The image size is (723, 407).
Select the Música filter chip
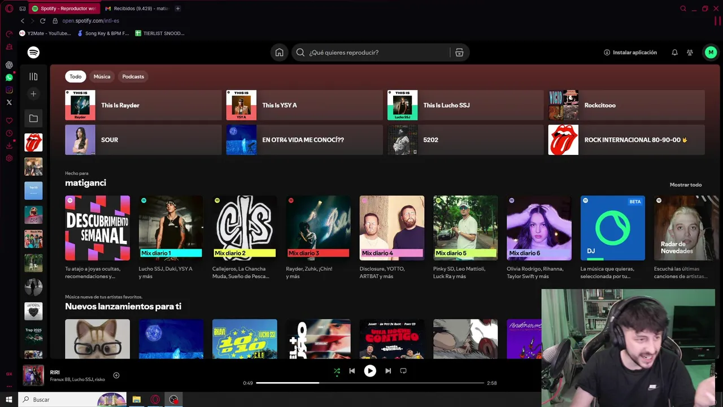pos(102,76)
